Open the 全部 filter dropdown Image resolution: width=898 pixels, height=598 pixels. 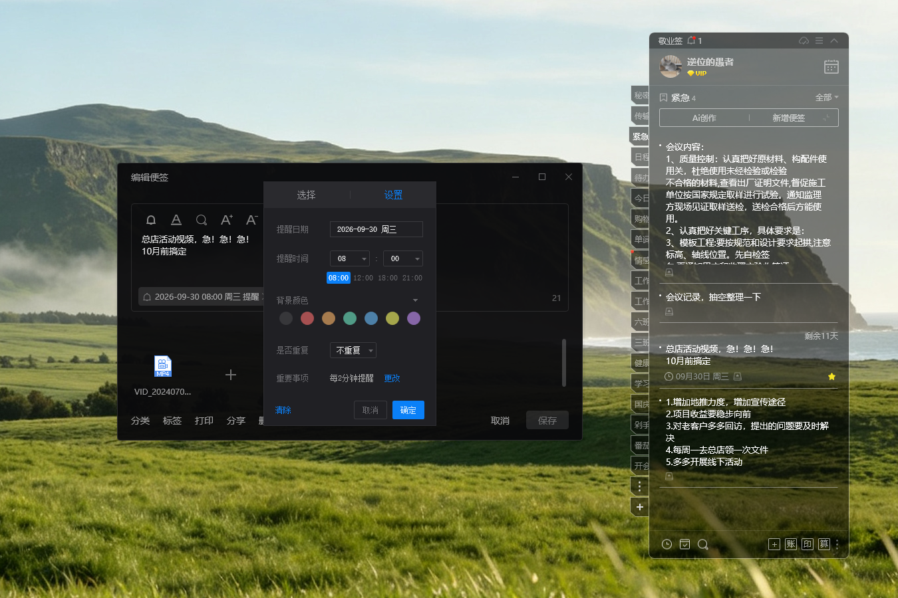(x=827, y=97)
